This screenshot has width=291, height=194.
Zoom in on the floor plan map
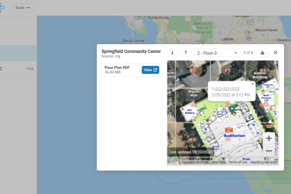click(x=269, y=139)
